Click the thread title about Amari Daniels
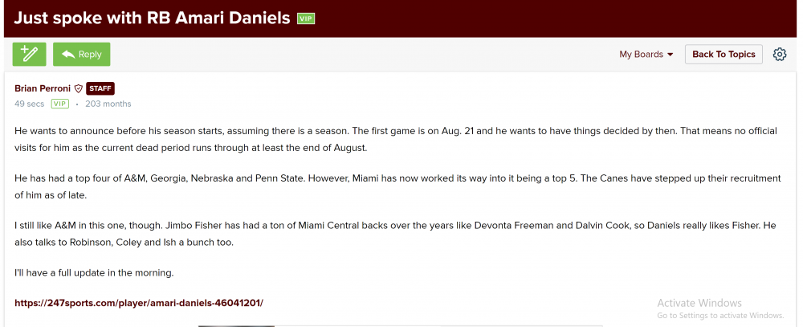Viewport: 803px width, 327px height. pyautogui.click(x=152, y=18)
